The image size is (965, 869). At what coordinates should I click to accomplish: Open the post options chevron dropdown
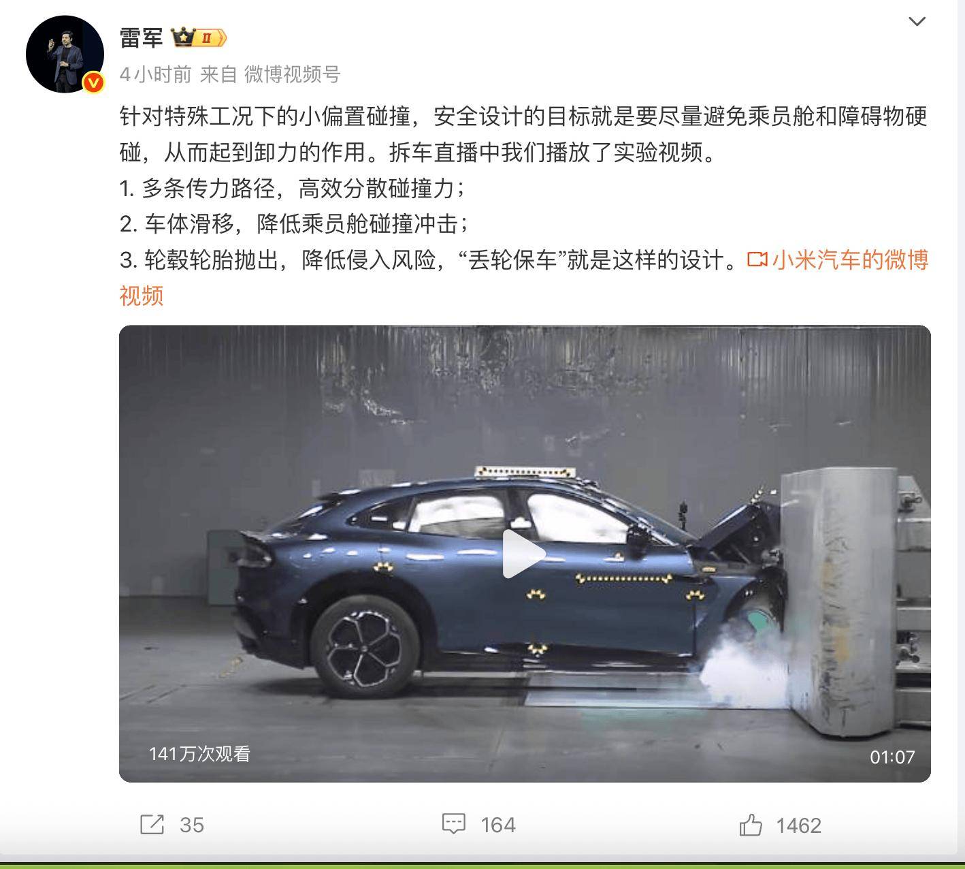917,21
